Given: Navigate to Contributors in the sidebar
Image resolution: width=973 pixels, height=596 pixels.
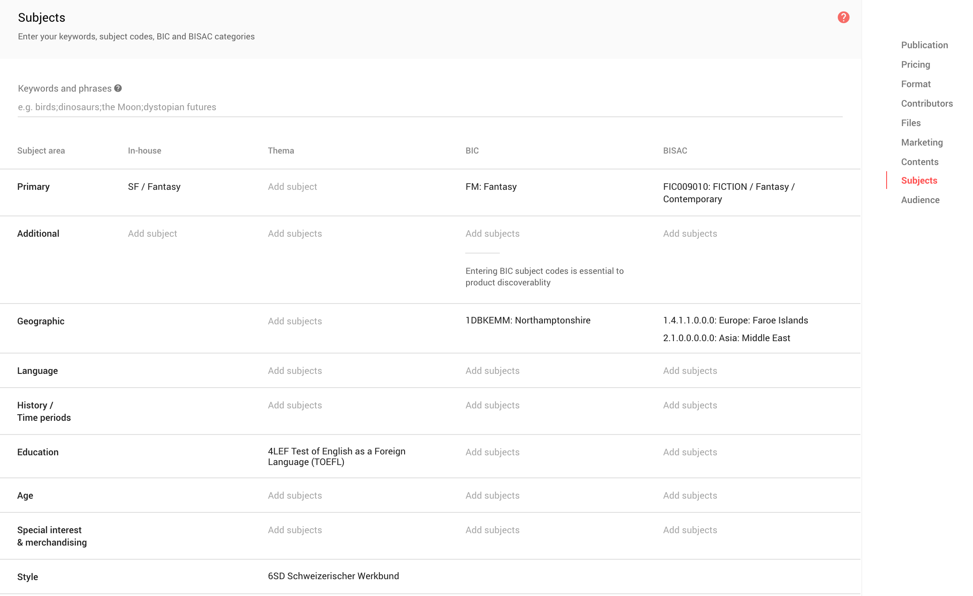Looking at the screenshot, I should click(x=926, y=104).
